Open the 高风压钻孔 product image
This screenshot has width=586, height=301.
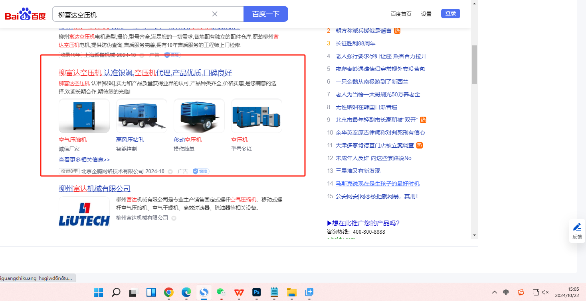(x=142, y=116)
